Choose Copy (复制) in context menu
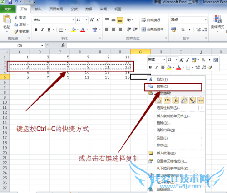The height and width of the screenshot is (193, 227). [x=176, y=87]
